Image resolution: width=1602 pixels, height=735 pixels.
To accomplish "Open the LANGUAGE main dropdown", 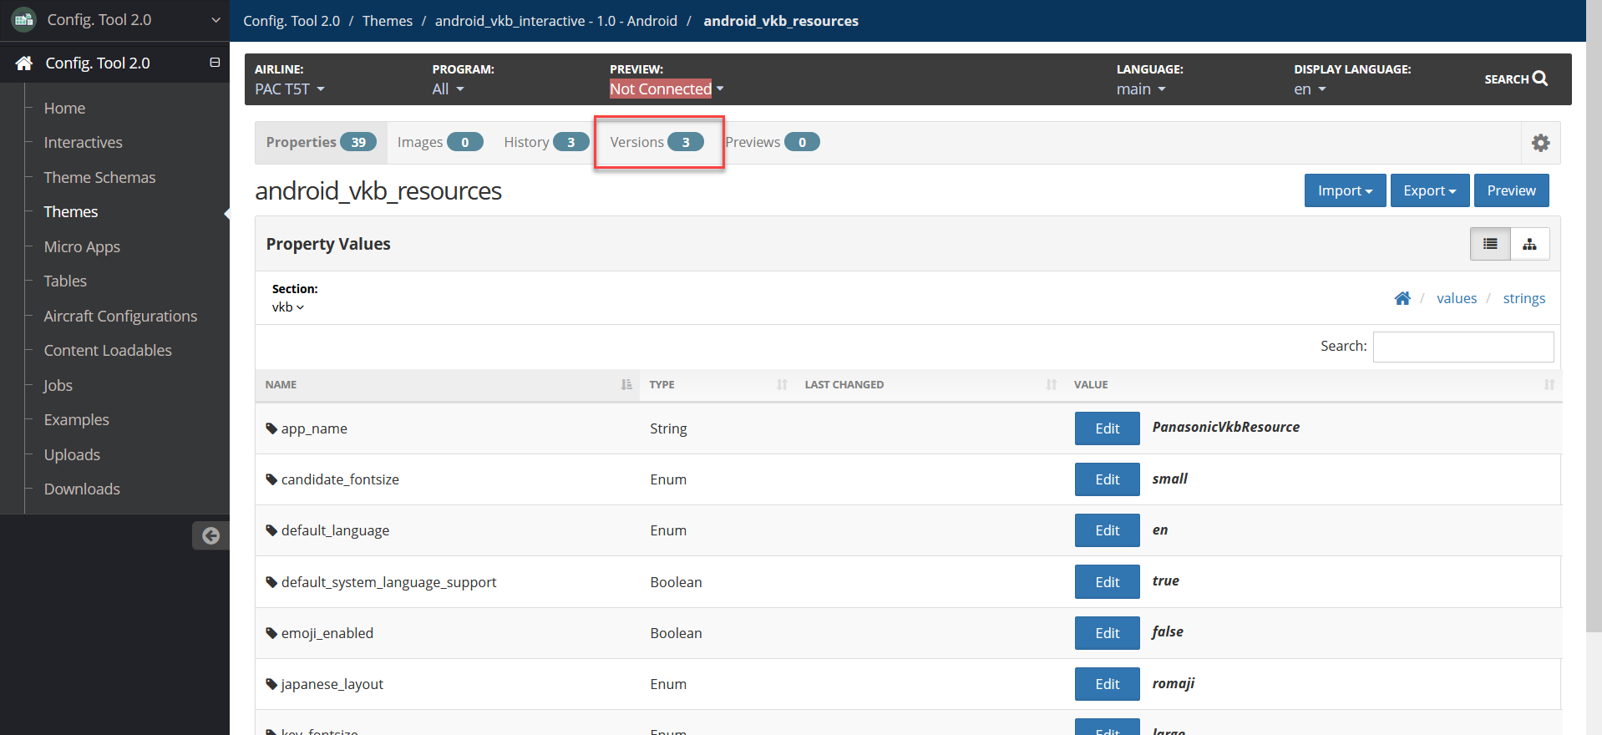I will point(1140,89).
